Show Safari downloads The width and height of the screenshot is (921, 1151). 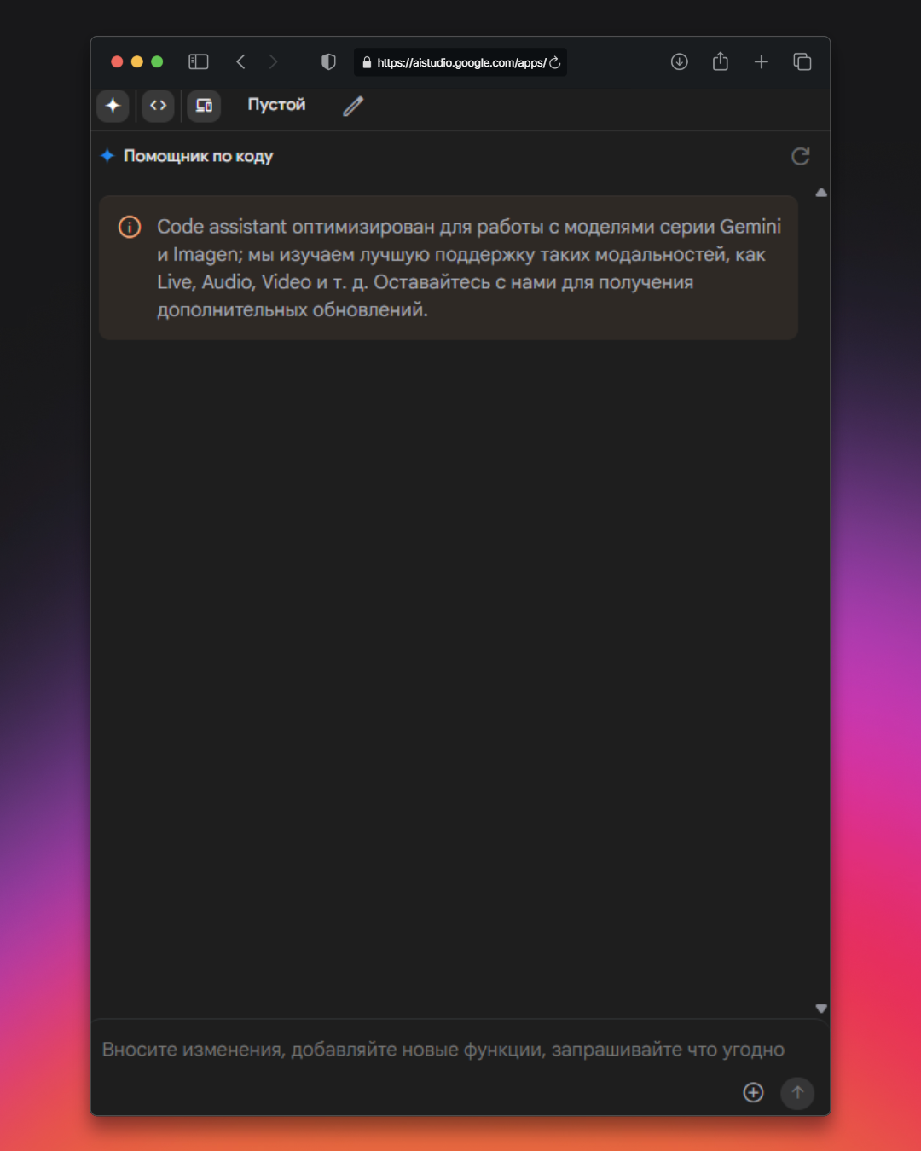pos(680,61)
